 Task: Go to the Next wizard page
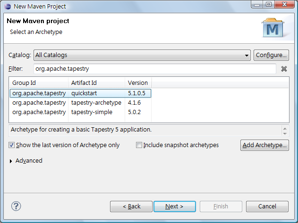pyautogui.click(x=174, y=206)
